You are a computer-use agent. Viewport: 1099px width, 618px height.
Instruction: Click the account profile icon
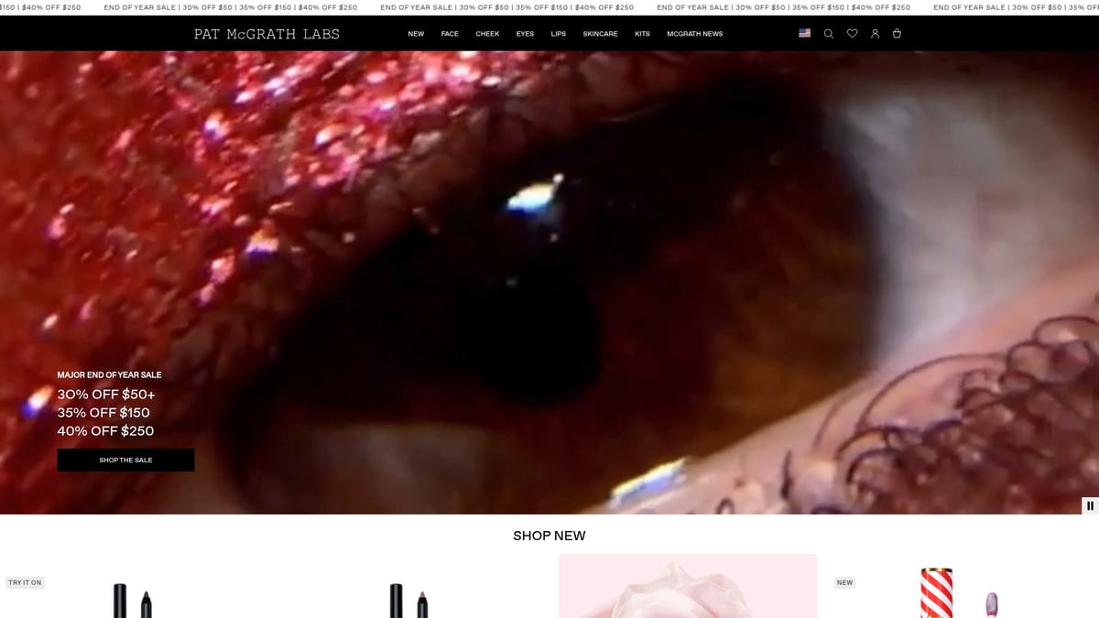875,34
